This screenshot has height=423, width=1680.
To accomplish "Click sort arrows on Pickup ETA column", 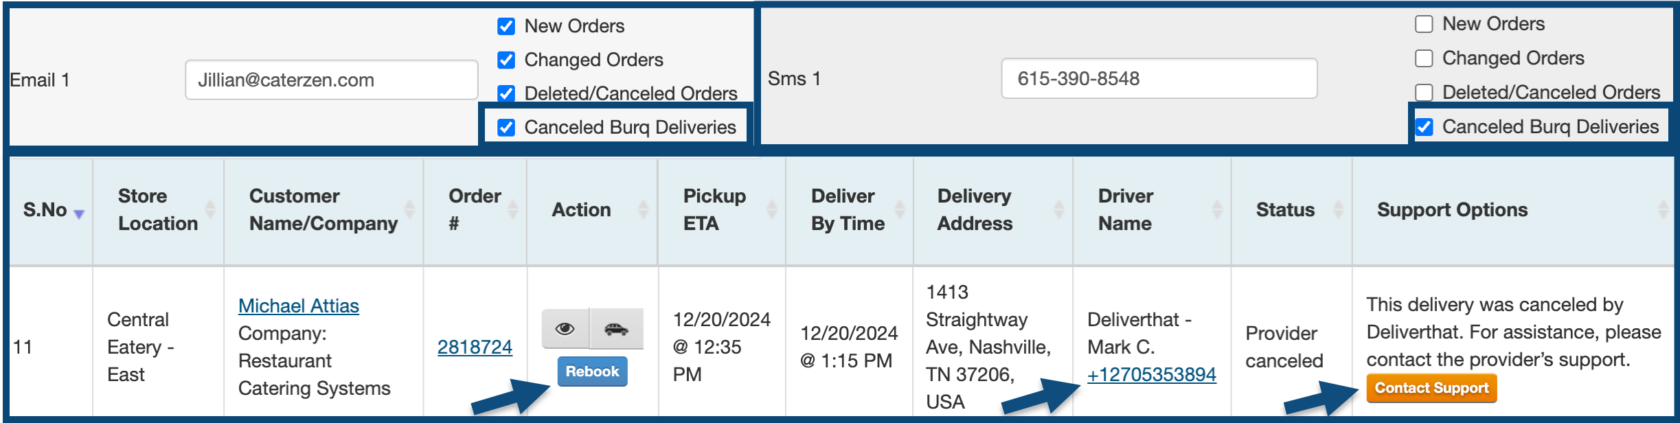I will 772,209.
